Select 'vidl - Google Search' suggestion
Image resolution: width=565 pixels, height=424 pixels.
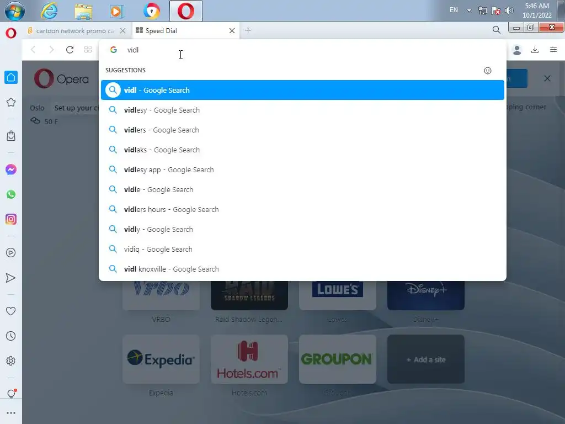point(302,90)
